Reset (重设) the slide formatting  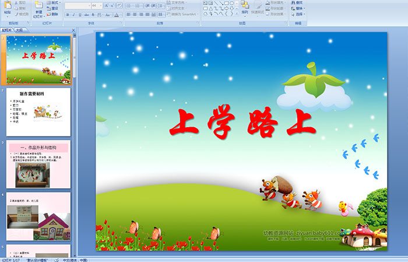[53, 8]
